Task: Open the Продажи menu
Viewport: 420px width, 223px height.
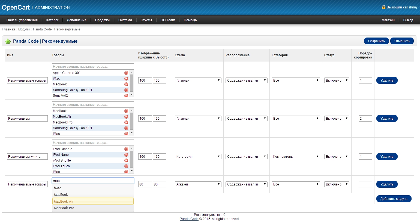Action: pyautogui.click(x=102, y=20)
